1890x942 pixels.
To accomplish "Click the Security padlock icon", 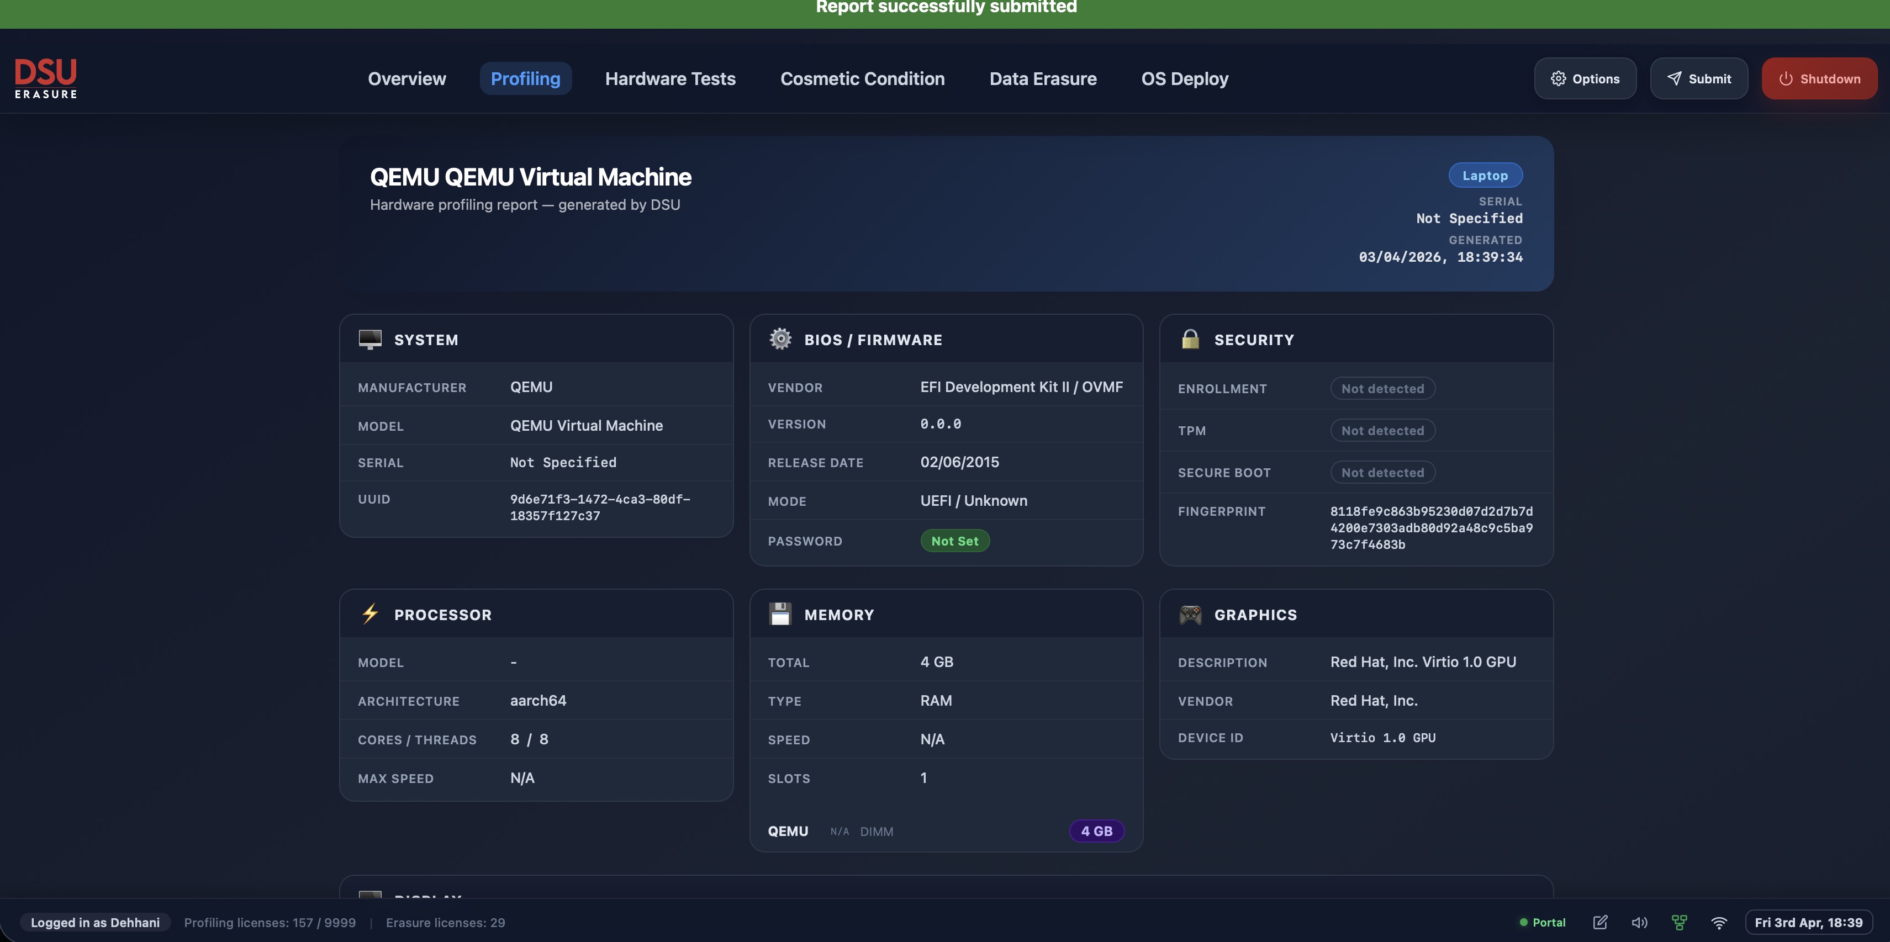I will click(x=1190, y=339).
